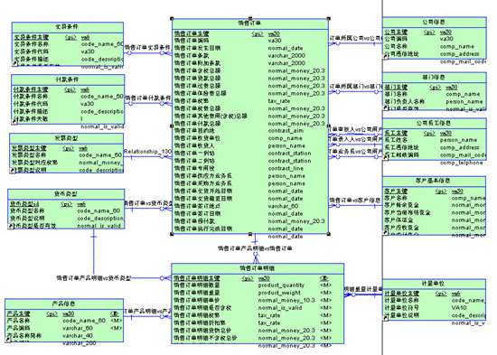Click bottom-right selection handle of 销售订单 entity
497x355 pixels.
coord(328,234)
